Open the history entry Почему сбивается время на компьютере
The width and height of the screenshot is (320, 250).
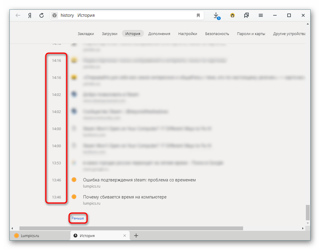click(125, 197)
